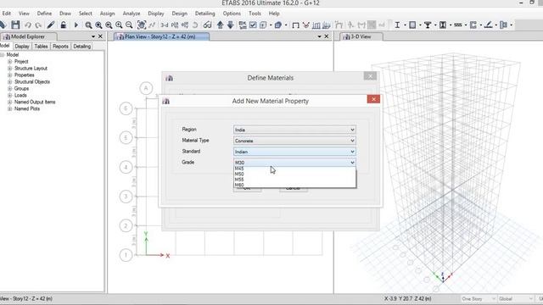Select M60 from the Grade list
Image resolution: width=543 pixels, height=305 pixels.
(294, 185)
